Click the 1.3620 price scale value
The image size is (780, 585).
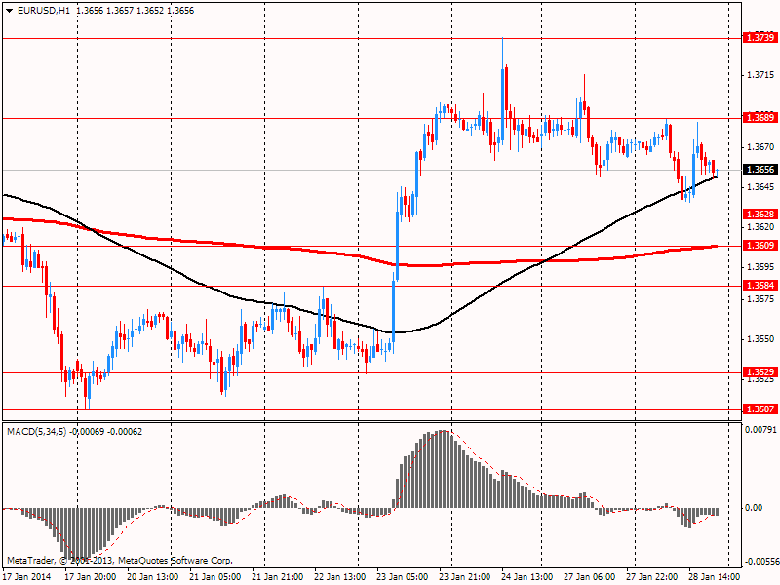760,227
